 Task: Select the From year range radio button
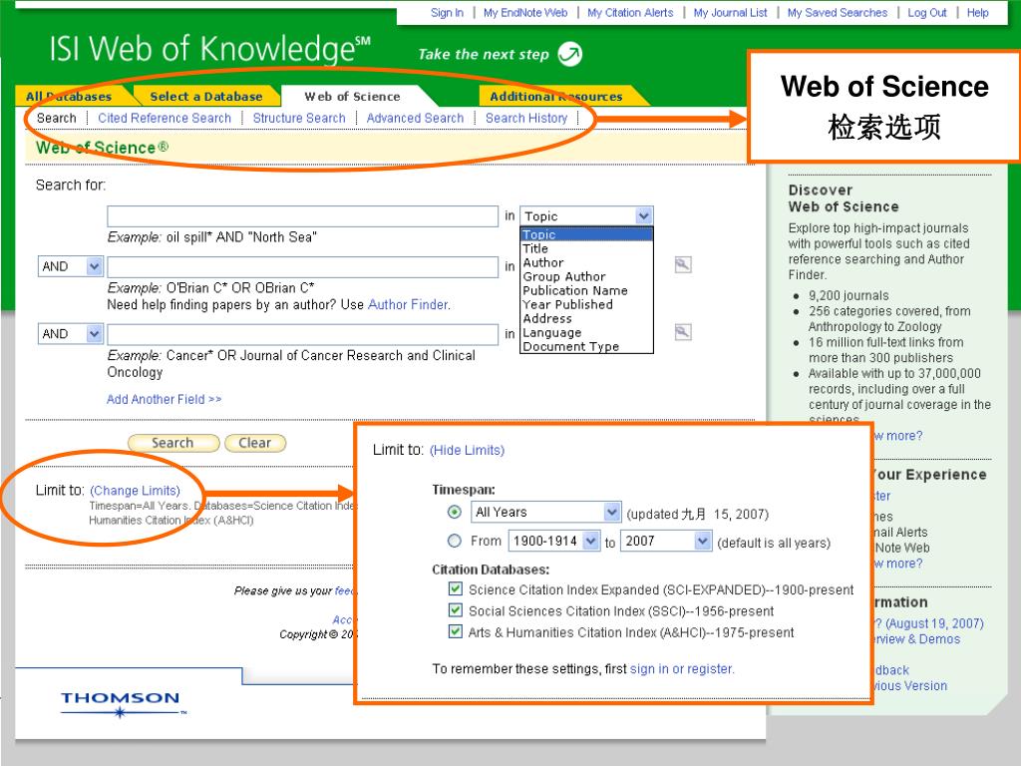coord(455,541)
